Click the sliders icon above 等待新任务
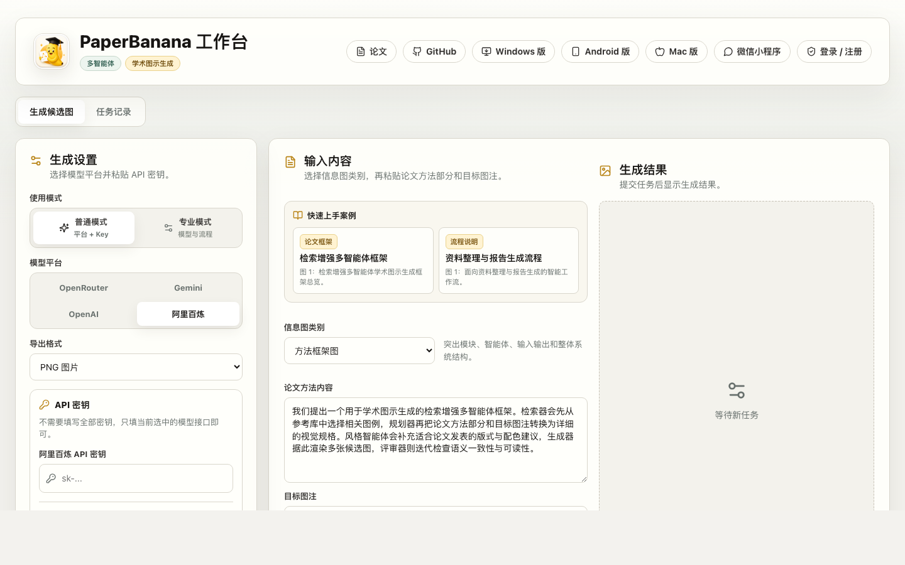This screenshot has height=565, width=905. (737, 390)
